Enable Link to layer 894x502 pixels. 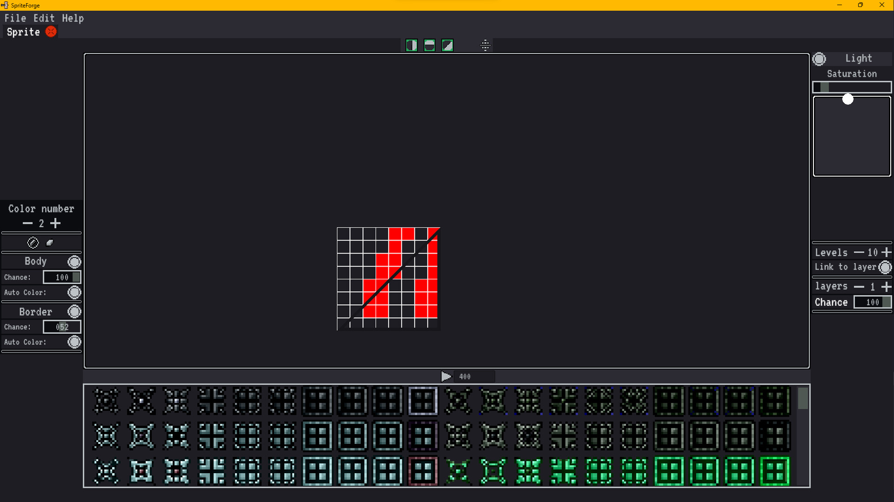(885, 267)
